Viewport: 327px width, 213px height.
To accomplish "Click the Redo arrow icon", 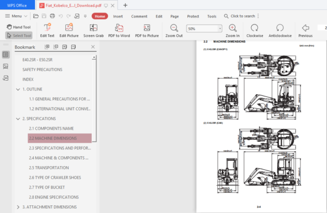I will click(69, 16).
